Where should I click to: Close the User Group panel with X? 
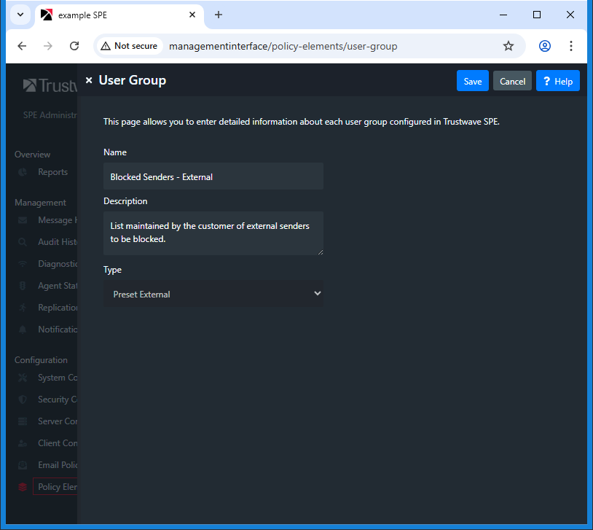(x=89, y=81)
